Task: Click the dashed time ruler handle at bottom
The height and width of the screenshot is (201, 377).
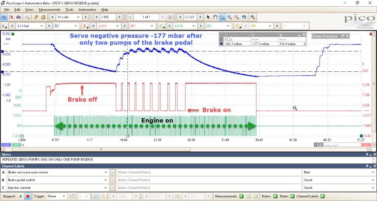Action: [127, 136]
